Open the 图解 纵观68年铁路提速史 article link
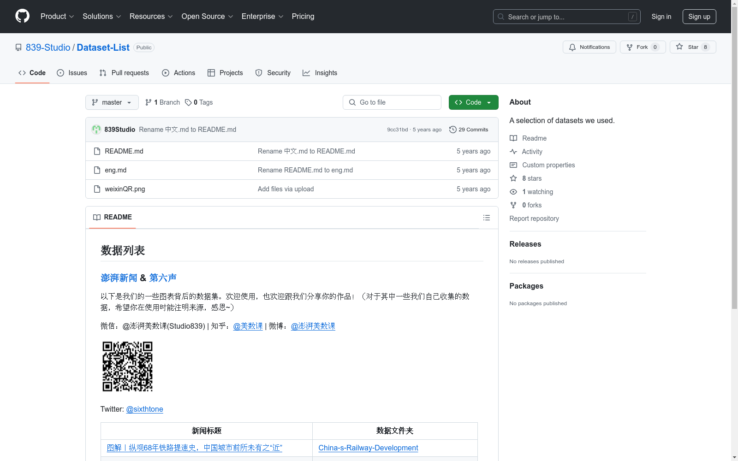 (x=195, y=448)
